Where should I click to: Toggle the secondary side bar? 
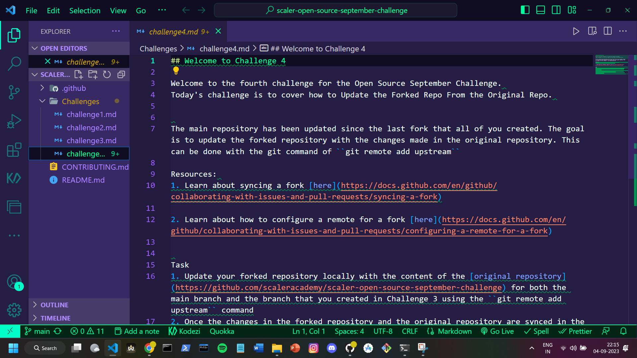click(x=556, y=10)
